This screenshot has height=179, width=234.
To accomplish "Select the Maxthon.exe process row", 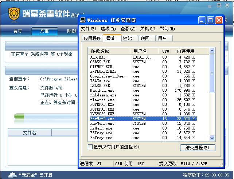I will coord(143,90).
